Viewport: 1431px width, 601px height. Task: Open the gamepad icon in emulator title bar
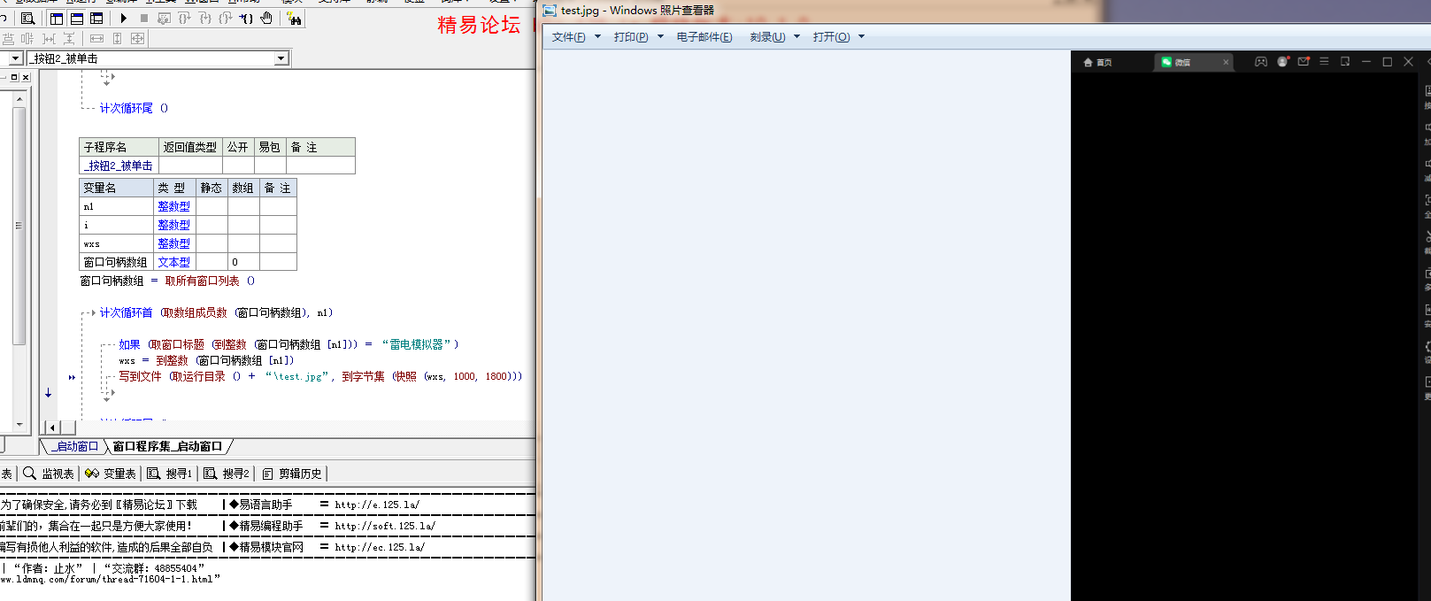coord(1261,62)
